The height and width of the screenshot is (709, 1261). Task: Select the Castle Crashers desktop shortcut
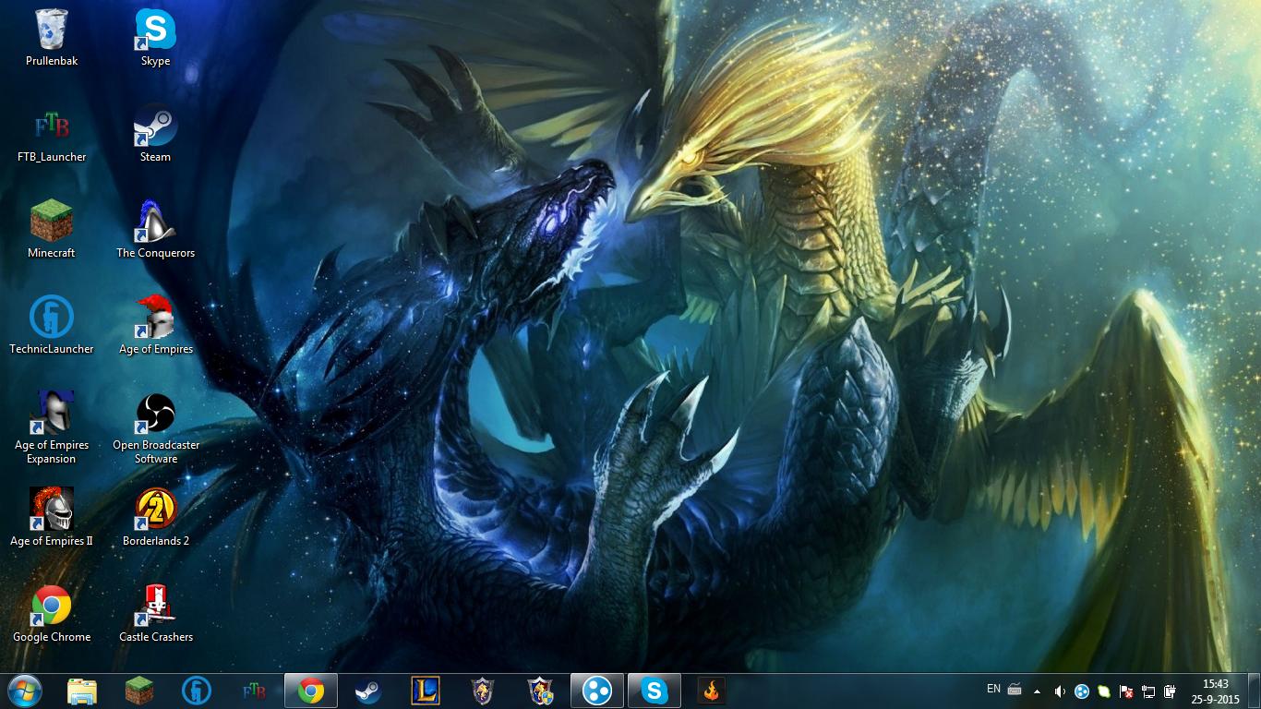click(x=155, y=614)
